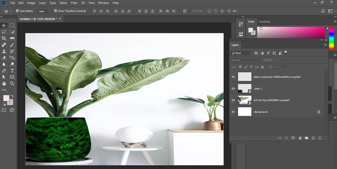Hide the Layer 1 visibility eye
This screenshot has height=169, width=337.
click(233, 88)
